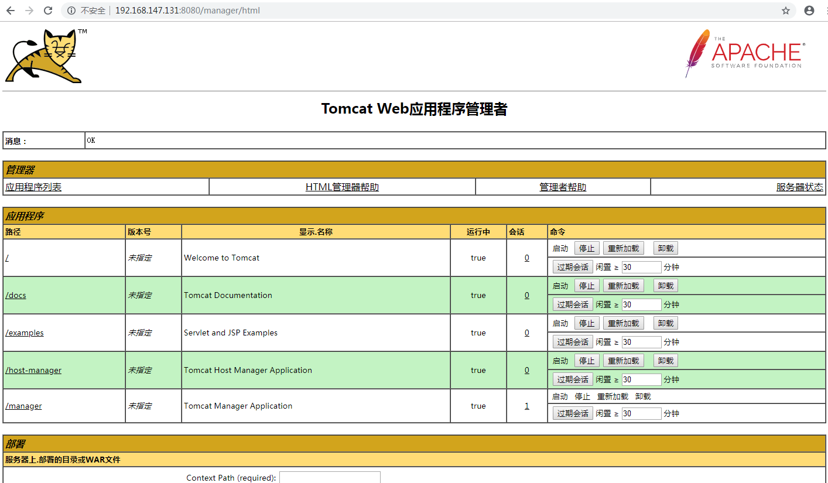Click the not-secure info icon in address bar
The height and width of the screenshot is (483, 828).
[x=71, y=11]
